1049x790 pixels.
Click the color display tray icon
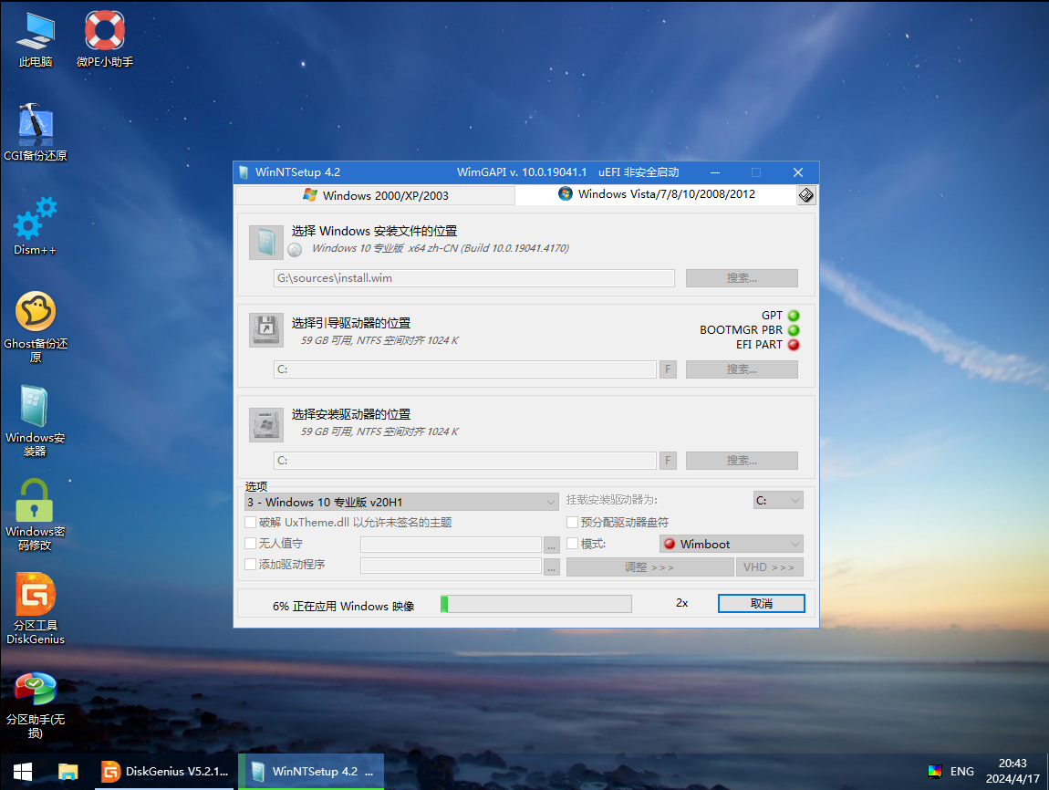(x=935, y=771)
